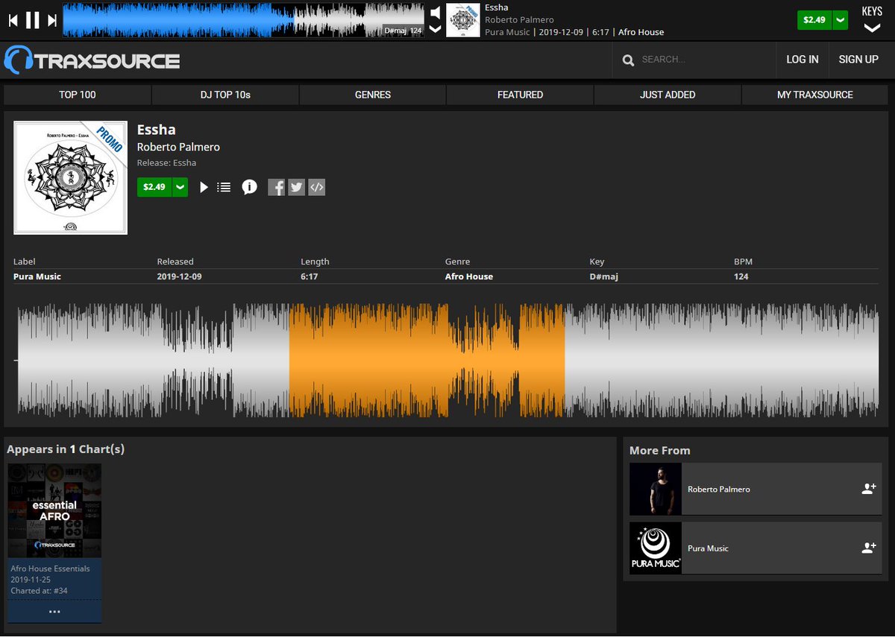Open the JUST ADDED tab
The width and height of the screenshot is (895, 637).
point(668,95)
